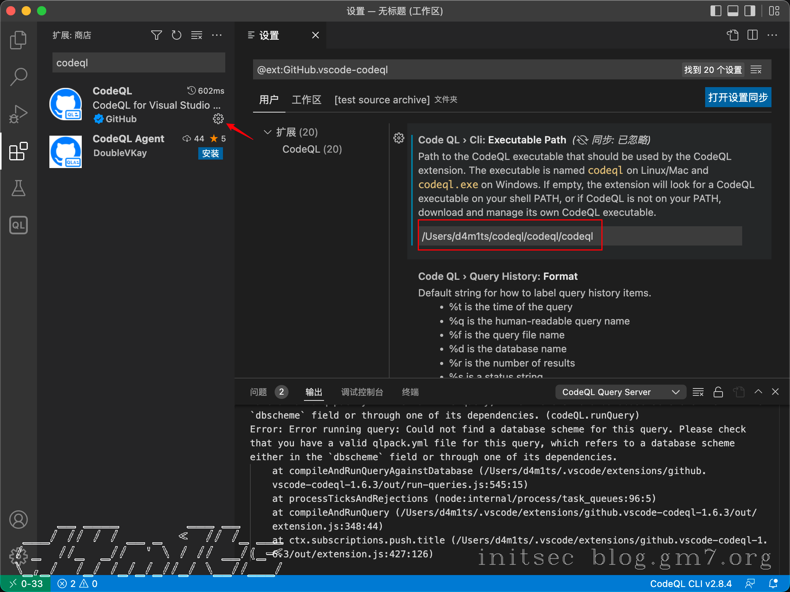Click the CodeQL extension manage gear
790x592 pixels.
pyautogui.click(x=218, y=119)
